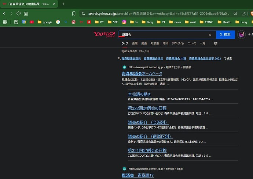The height and width of the screenshot is (179, 253).
Task: Search related term 青森県議会議員
Action: [131, 58]
